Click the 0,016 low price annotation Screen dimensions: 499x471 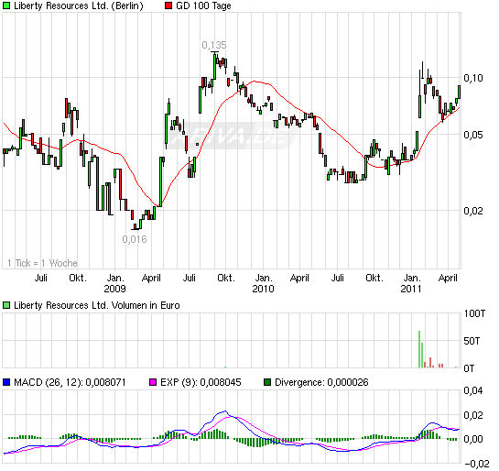pos(135,239)
